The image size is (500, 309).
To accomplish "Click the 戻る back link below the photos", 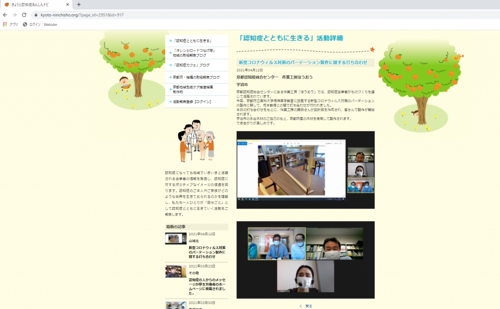I will click(x=306, y=306).
